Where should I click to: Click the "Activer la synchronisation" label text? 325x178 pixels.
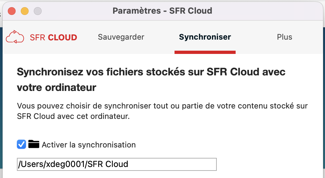(89, 145)
